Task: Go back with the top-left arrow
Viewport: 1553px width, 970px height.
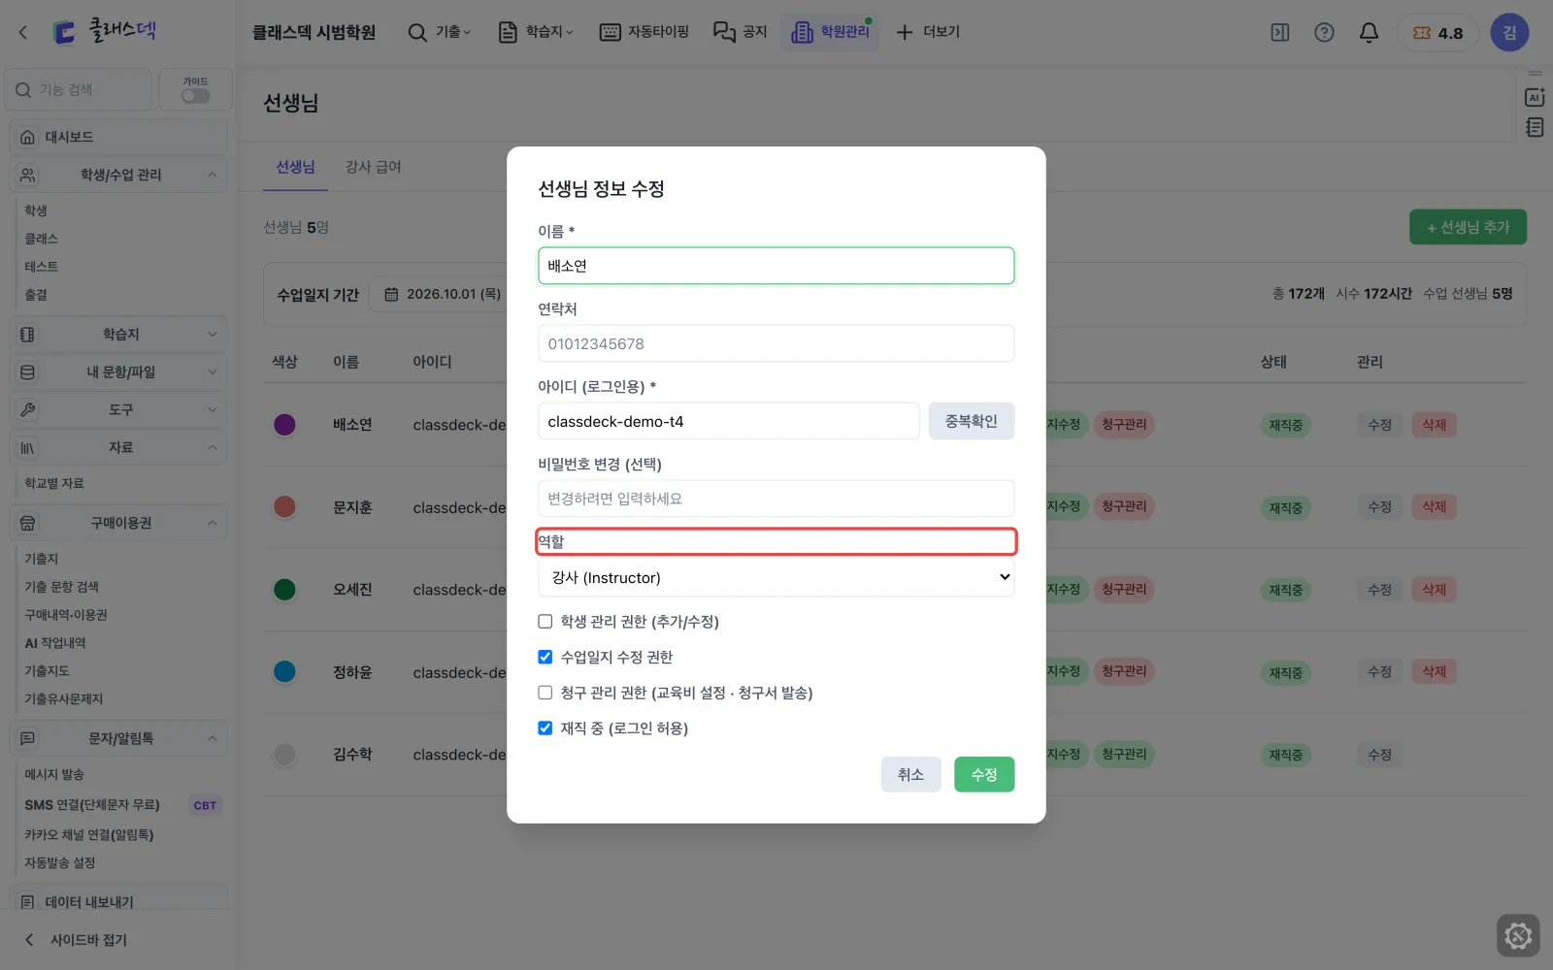Action: click(x=23, y=32)
